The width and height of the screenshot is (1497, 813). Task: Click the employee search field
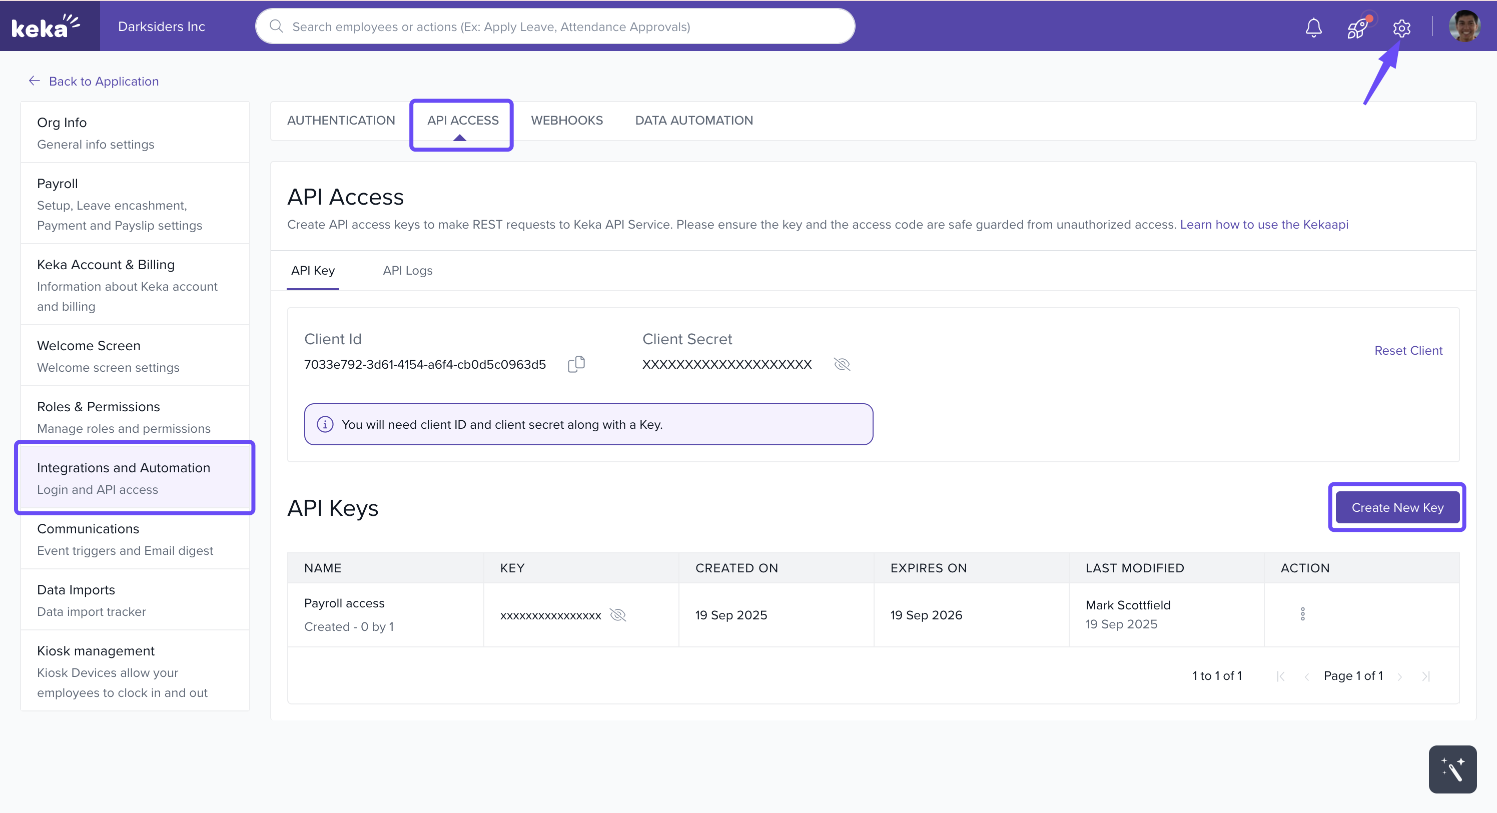(x=555, y=27)
